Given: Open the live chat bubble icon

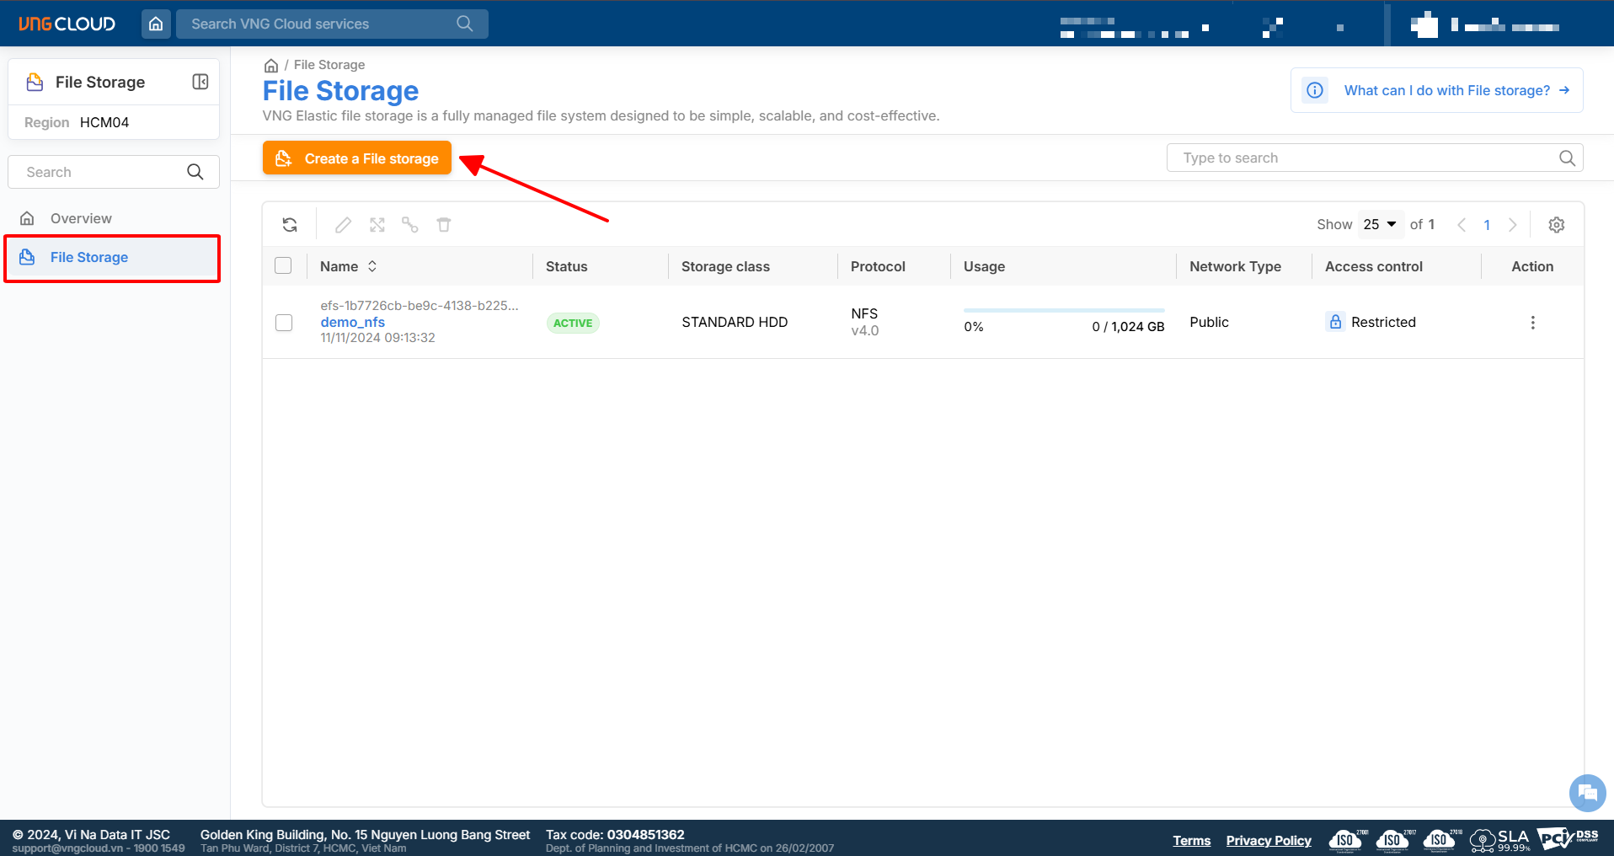Looking at the screenshot, I should 1587,792.
